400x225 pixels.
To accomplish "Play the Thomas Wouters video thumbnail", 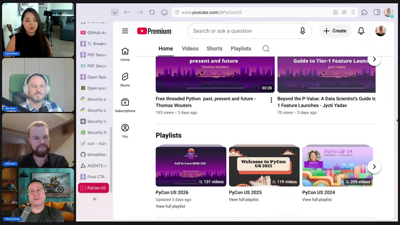I will [x=215, y=74].
